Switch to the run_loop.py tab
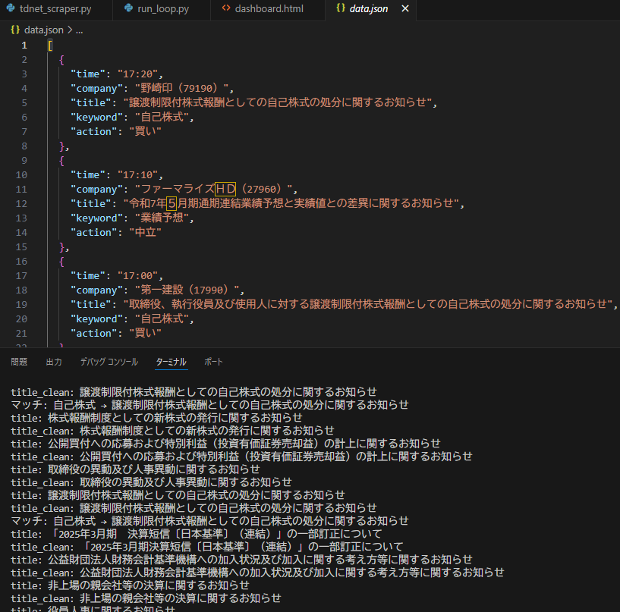 [162, 8]
